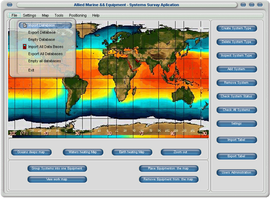270x198 pixels.
Task: Click the document icon beside Import Database
Action: coord(24,25)
